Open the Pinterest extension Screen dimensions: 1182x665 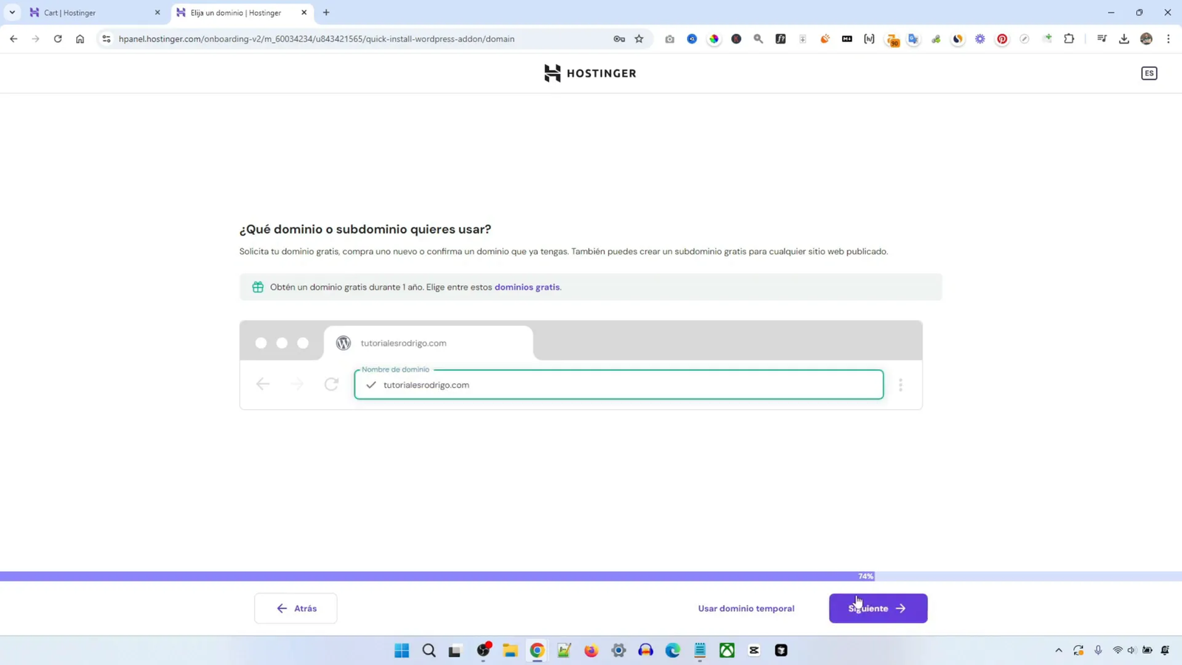(1002, 39)
